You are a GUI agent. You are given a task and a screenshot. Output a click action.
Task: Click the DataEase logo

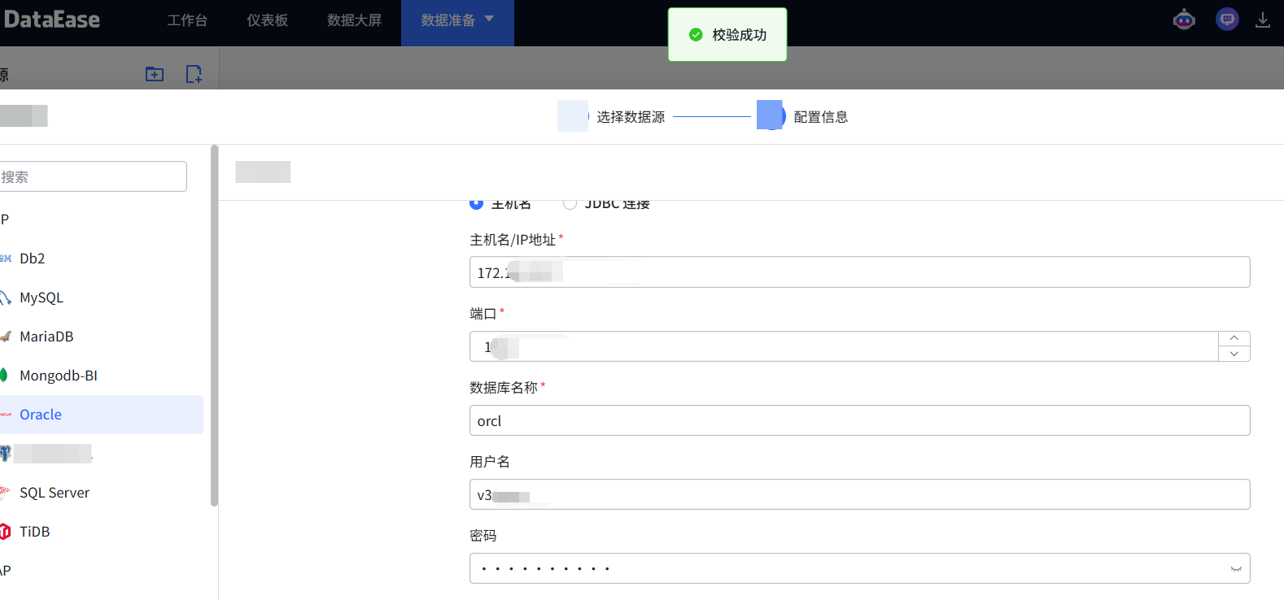[50, 20]
